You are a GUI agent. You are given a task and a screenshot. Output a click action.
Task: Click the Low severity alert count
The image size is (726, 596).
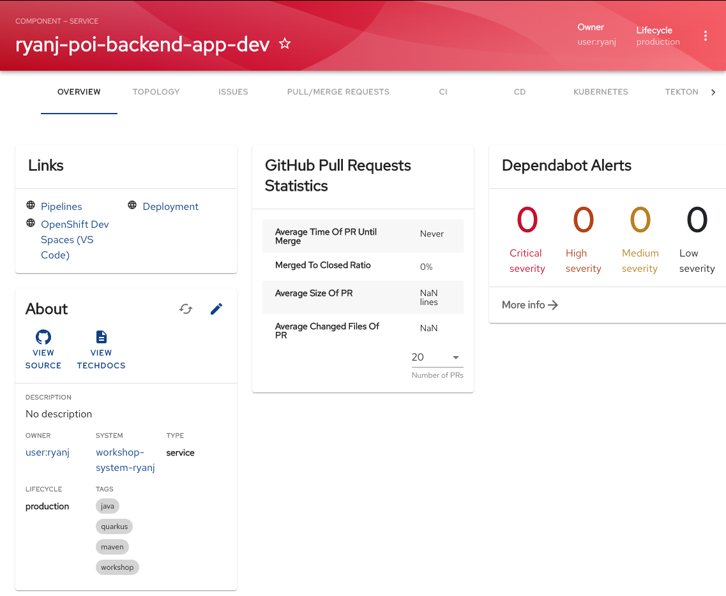pyautogui.click(x=697, y=220)
